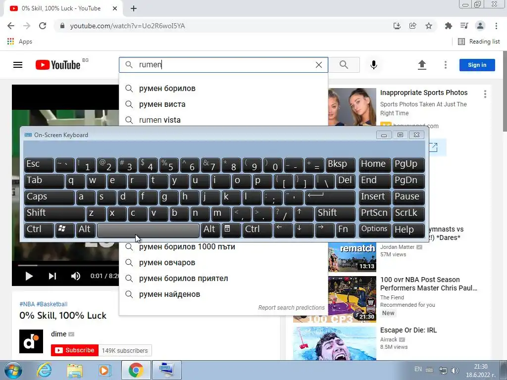Click the #NBA hashtag link
Image resolution: width=507 pixels, height=380 pixels.
tap(27, 304)
